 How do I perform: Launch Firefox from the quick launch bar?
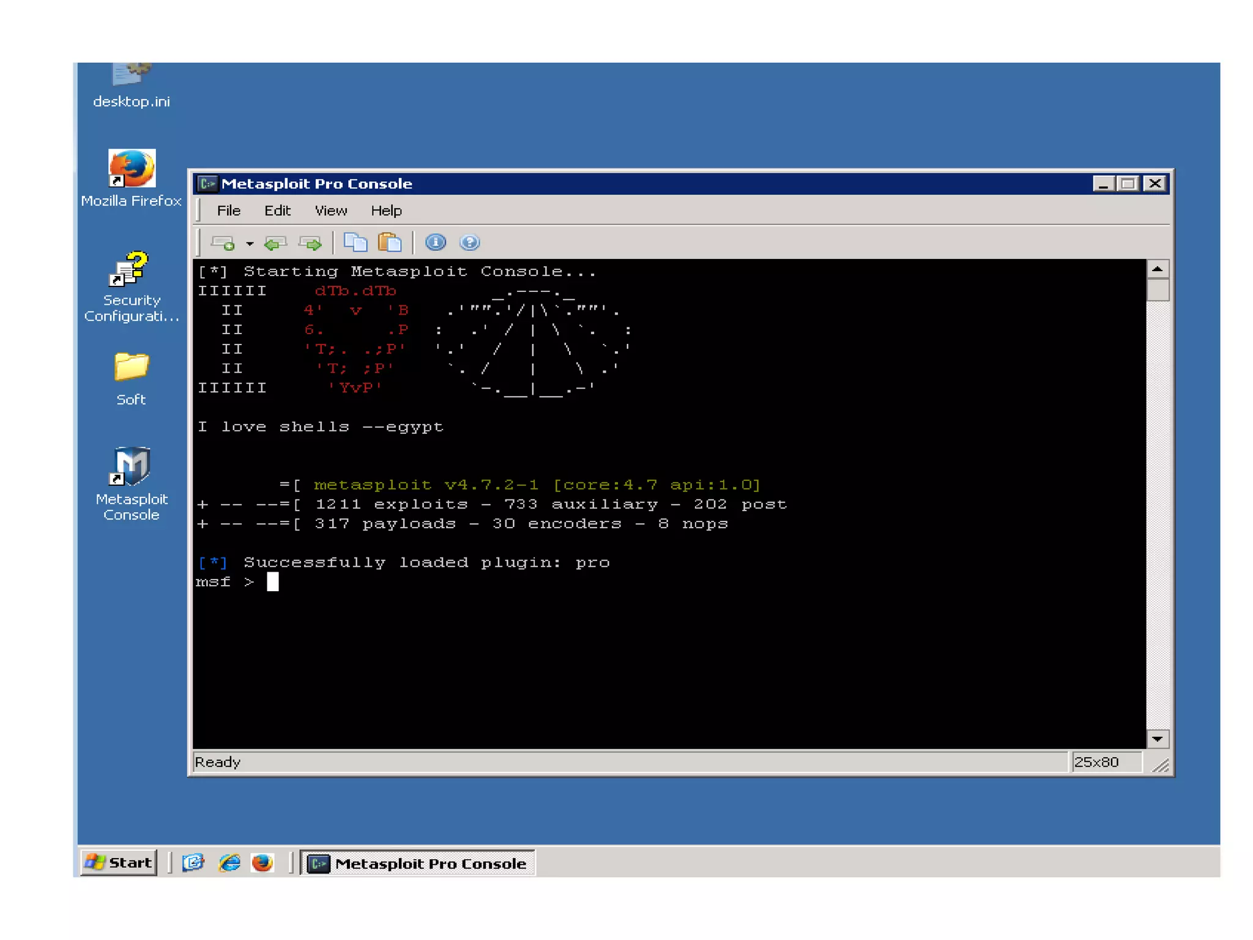click(262, 862)
